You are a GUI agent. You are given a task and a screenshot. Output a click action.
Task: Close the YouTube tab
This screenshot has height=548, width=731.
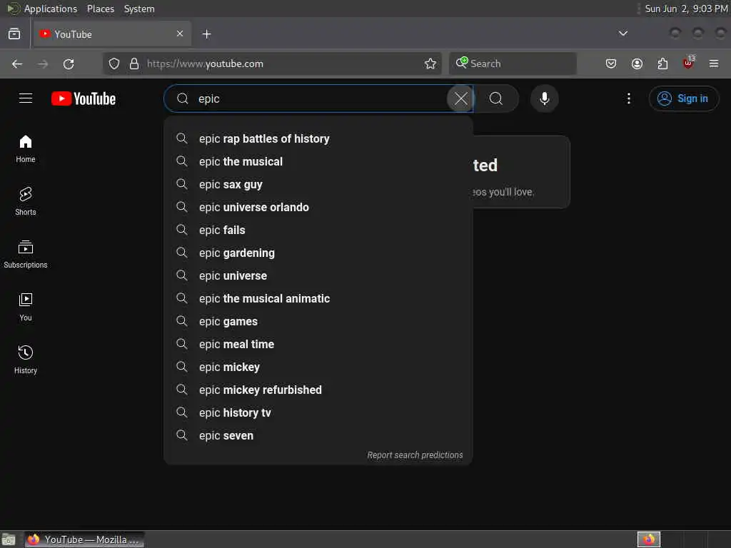tap(180, 34)
